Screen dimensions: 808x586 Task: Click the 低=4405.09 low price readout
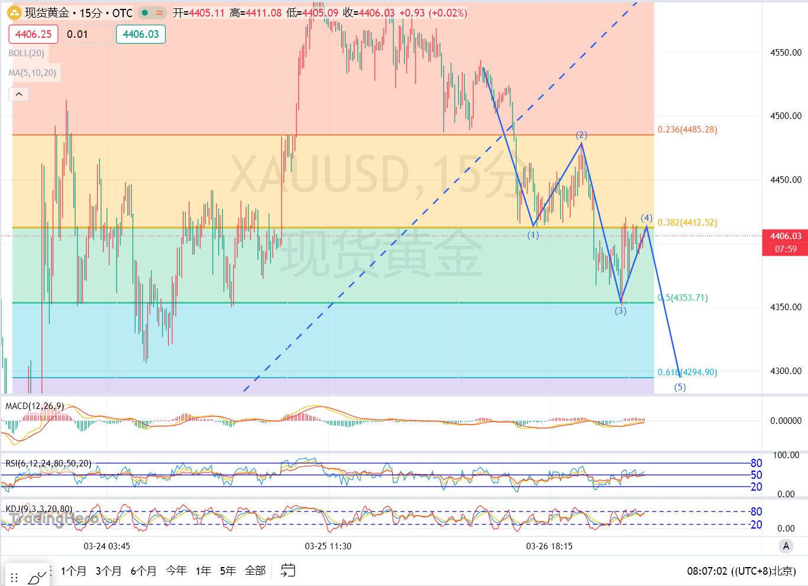coord(313,13)
